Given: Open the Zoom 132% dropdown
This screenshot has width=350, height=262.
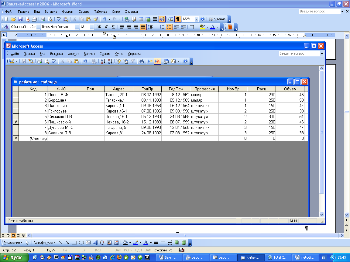Looking at the screenshot, I should pos(197,19).
